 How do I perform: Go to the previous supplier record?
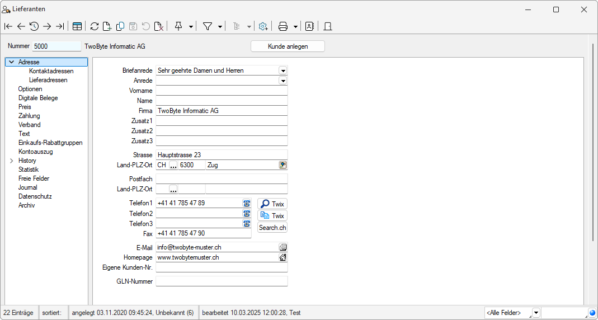coord(21,26)
